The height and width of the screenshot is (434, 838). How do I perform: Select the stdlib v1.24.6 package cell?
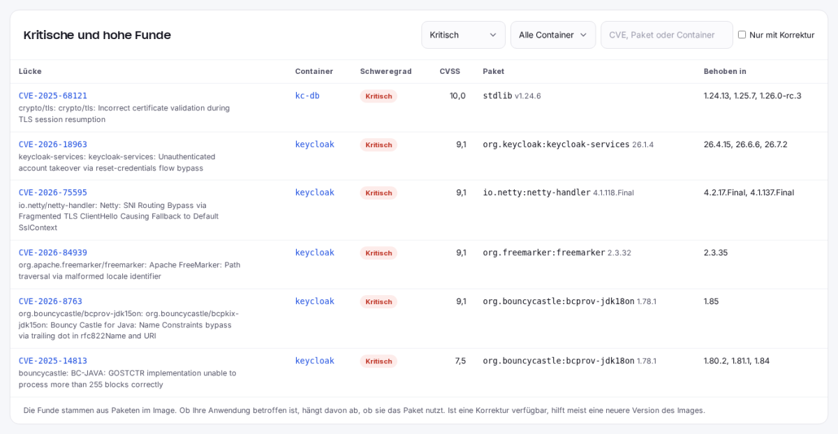(x=512, y=96)
